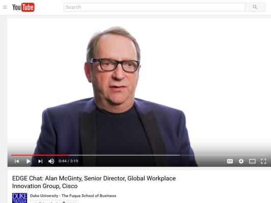Jump to the buffered end of timeline
Viewport: 271px width, 203px height.
(x=180, y=155)
